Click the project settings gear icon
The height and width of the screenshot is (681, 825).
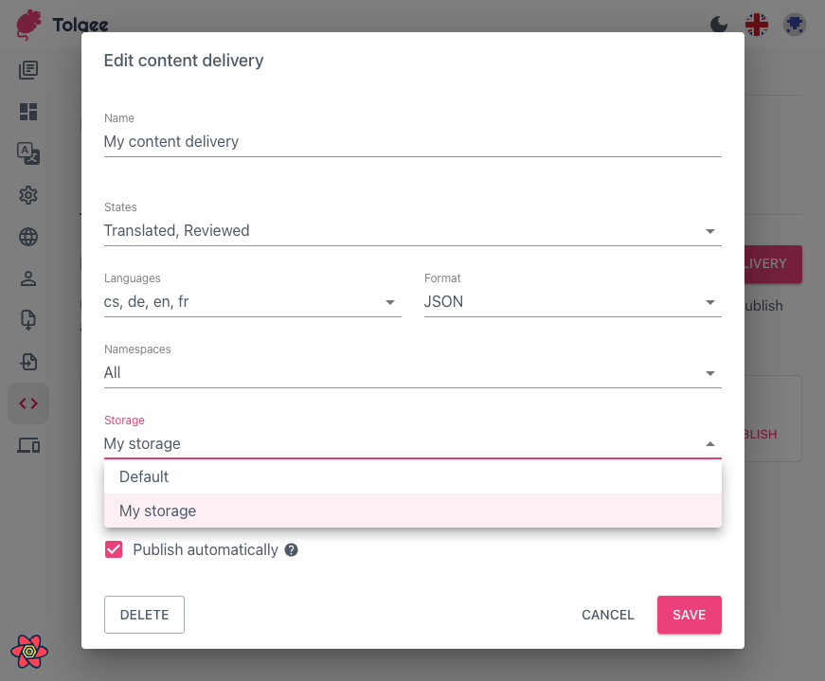(28, 195)
